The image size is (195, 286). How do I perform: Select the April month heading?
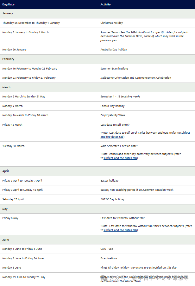pyautogui.click(x=5, y=171)
